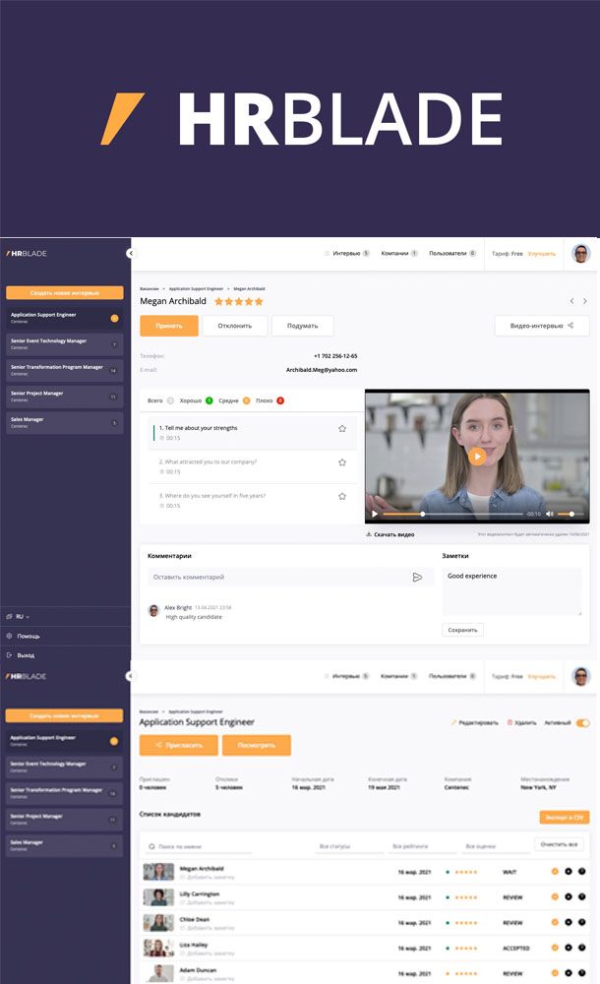Click Удалить trash to delete the vacancy
Image resolution: width=600 pixels, height=984 pixels.
click(x=521, y=723)
